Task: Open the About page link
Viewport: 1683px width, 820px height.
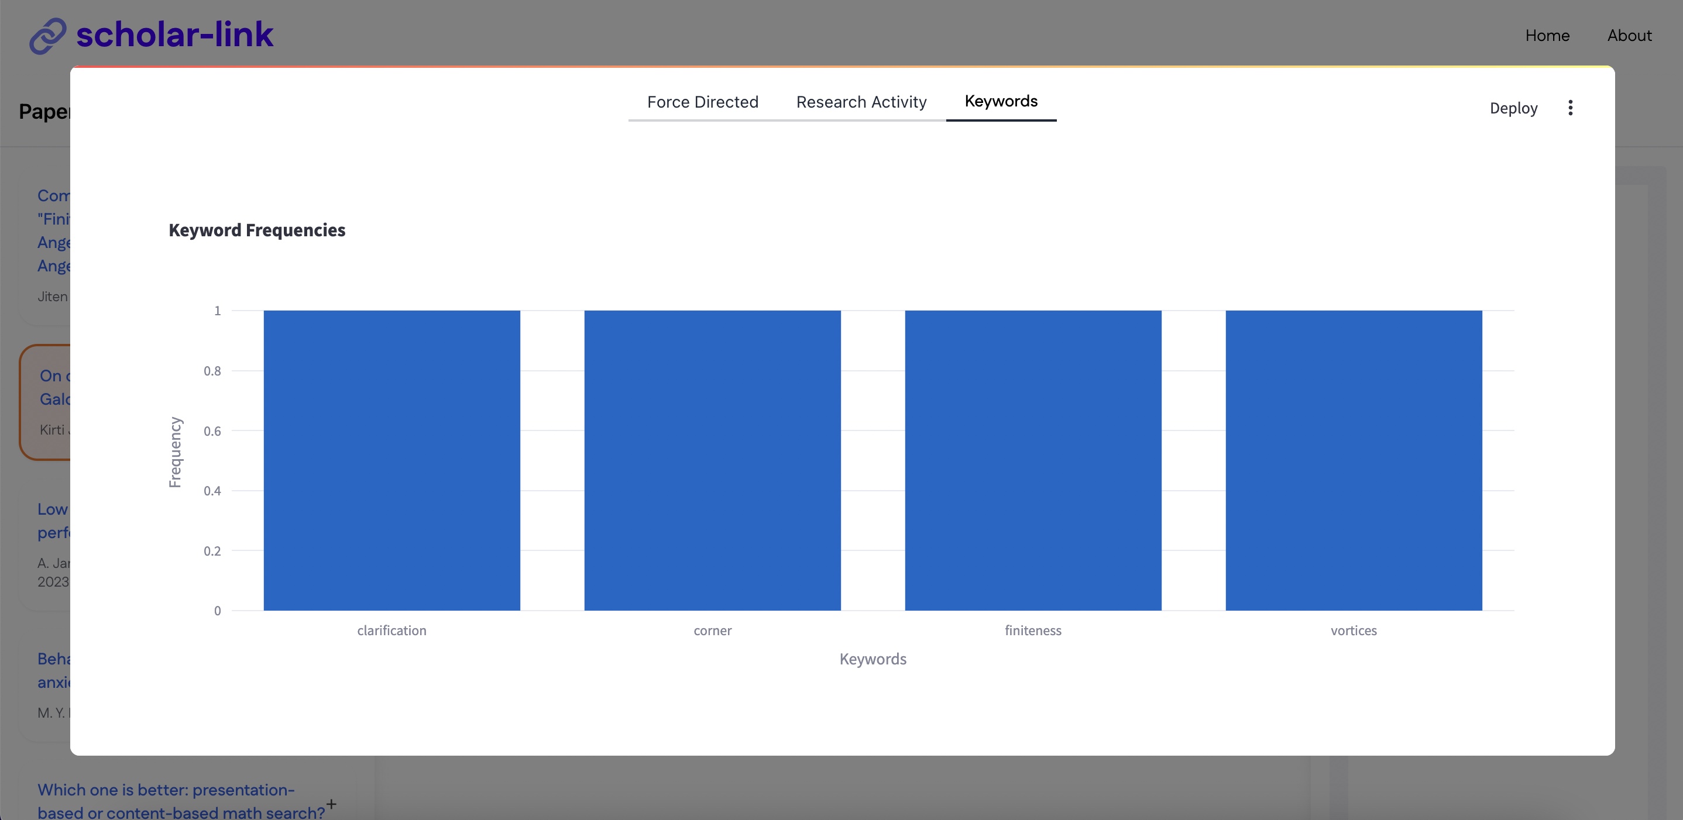Action: coord(1629,35)
